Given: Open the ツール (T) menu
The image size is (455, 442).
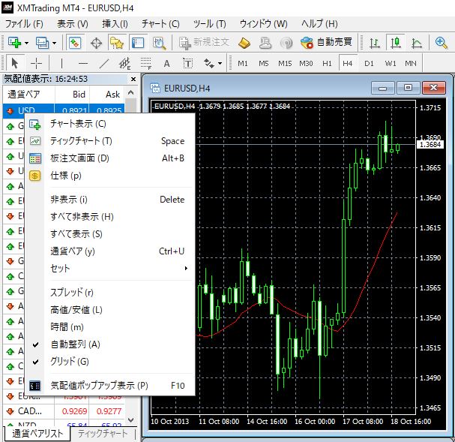Looking at the screenshot, I should click(x=209, y=23).
